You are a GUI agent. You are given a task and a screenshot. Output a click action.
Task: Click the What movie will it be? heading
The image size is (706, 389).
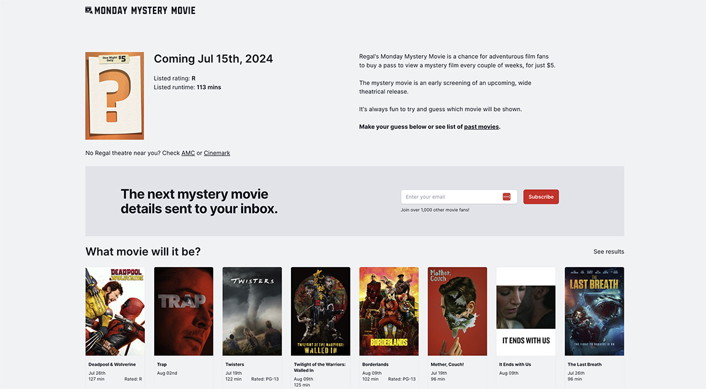(x=143, y=252)
